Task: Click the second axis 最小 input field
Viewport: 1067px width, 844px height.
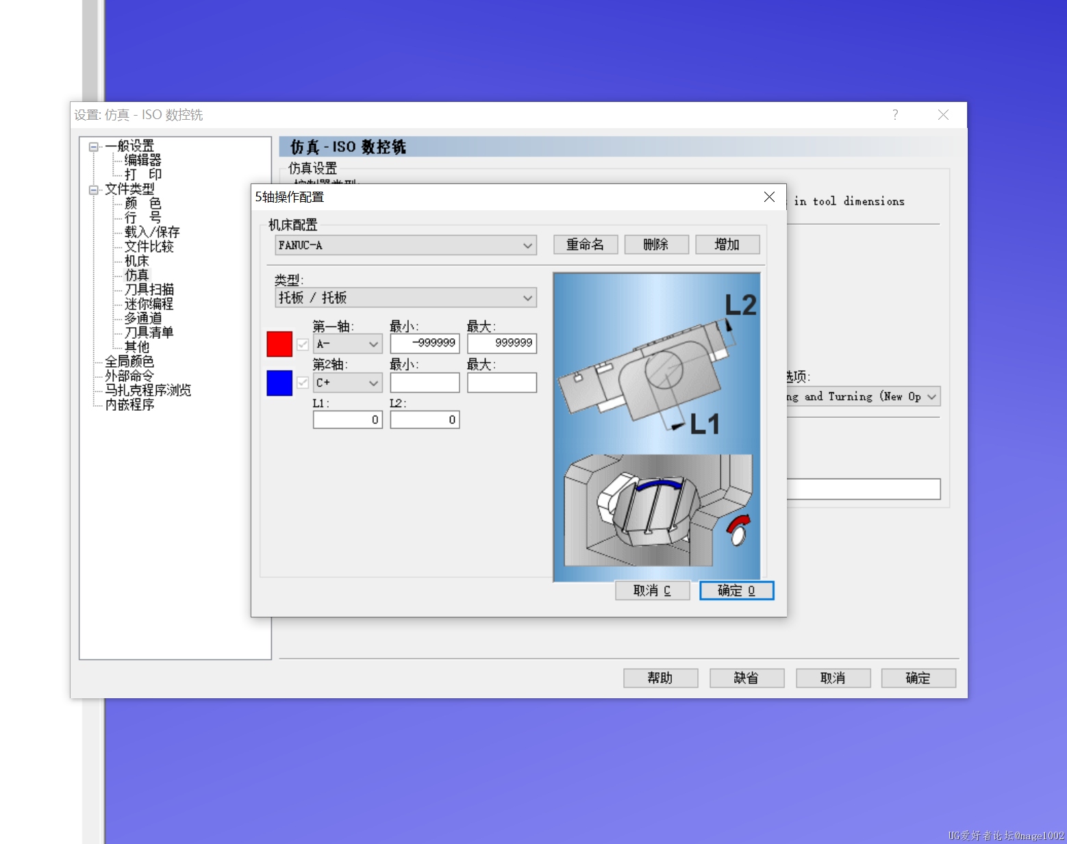Action: point(425,383)
